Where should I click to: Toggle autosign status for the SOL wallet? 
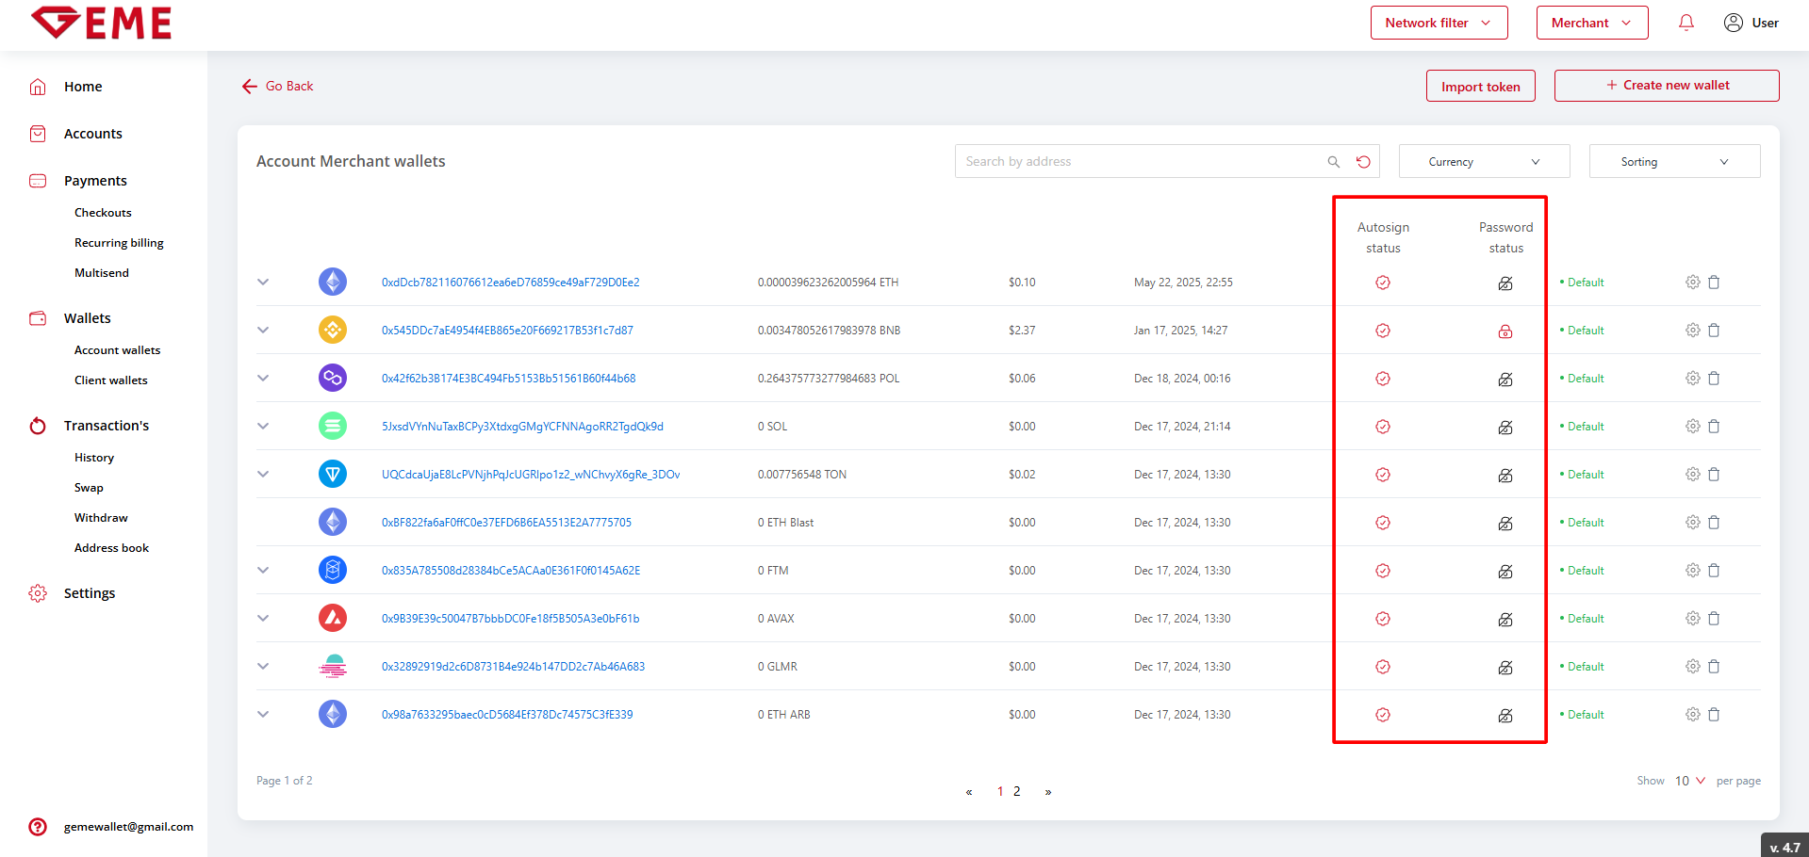click(x=1383, y=427)
